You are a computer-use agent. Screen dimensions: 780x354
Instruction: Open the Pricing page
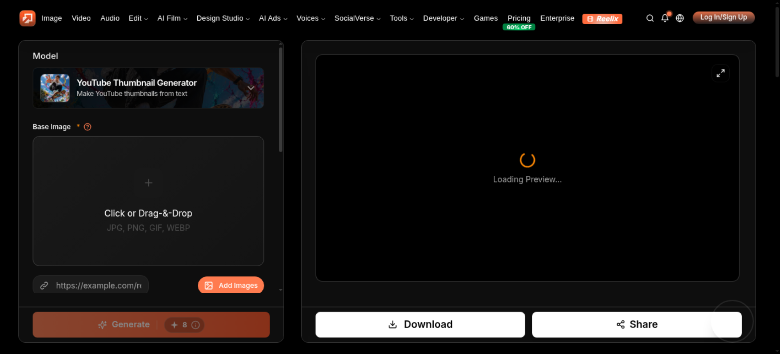click(519, 18)
